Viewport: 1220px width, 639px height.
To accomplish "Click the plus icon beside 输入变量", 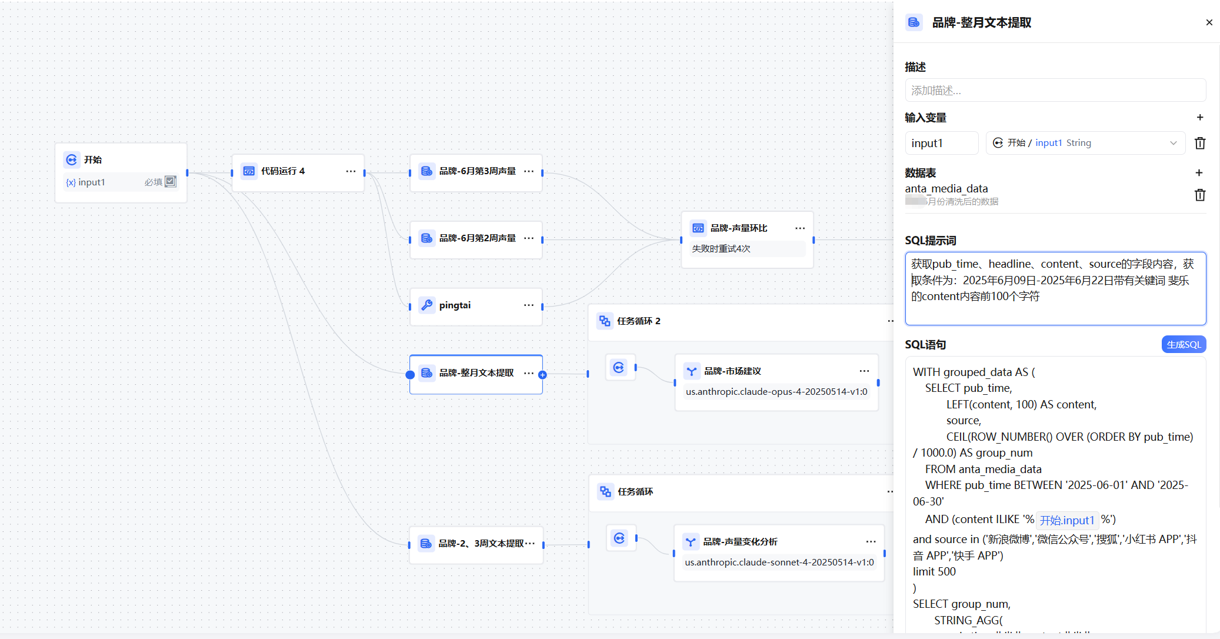I will [x=1200, y=118].
